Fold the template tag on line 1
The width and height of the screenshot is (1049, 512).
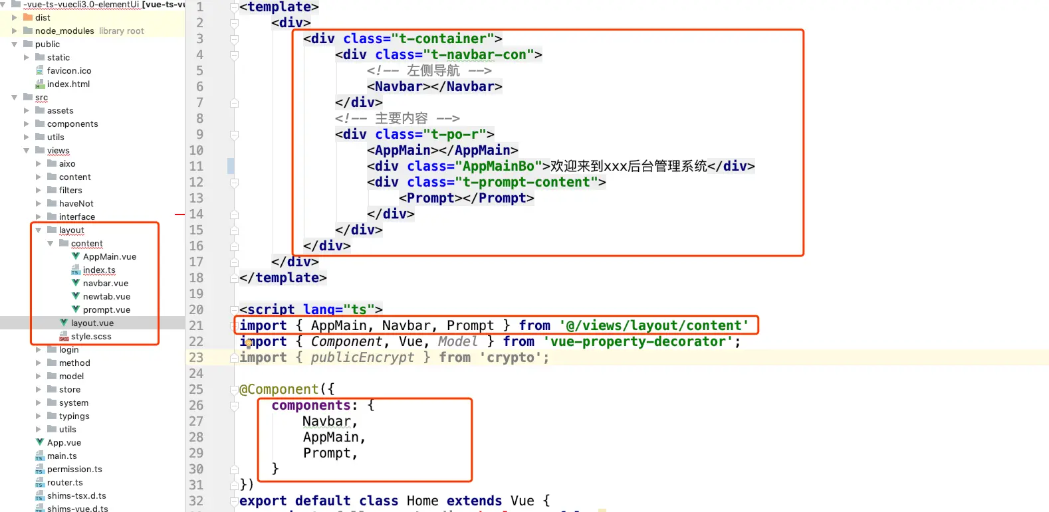[x=234, y=7]
